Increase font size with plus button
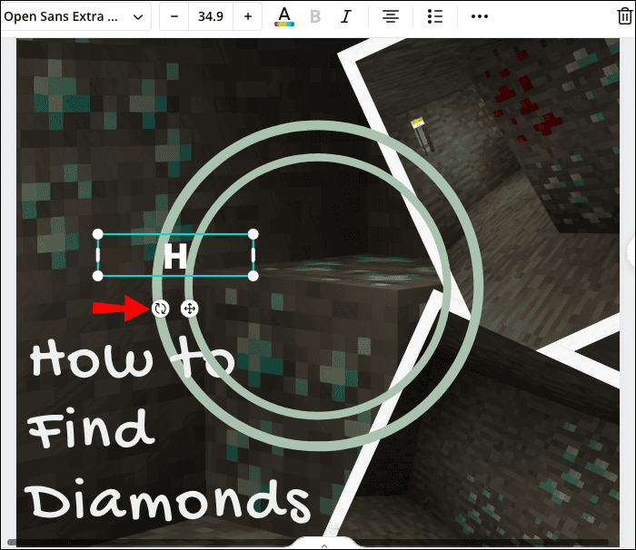Screen dimensions: 636x550 click(x=247, y=17)
